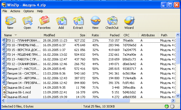This screenshot has height=110, width=181.
Task: Click the horizontal scrollbar right arrow
Action: point(173,101)
